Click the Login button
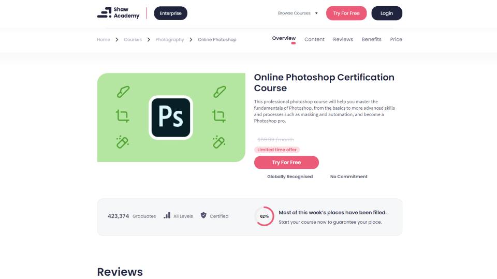Viewport: 497px width, 279px height. pyautogui.click(x=387, y=13)
